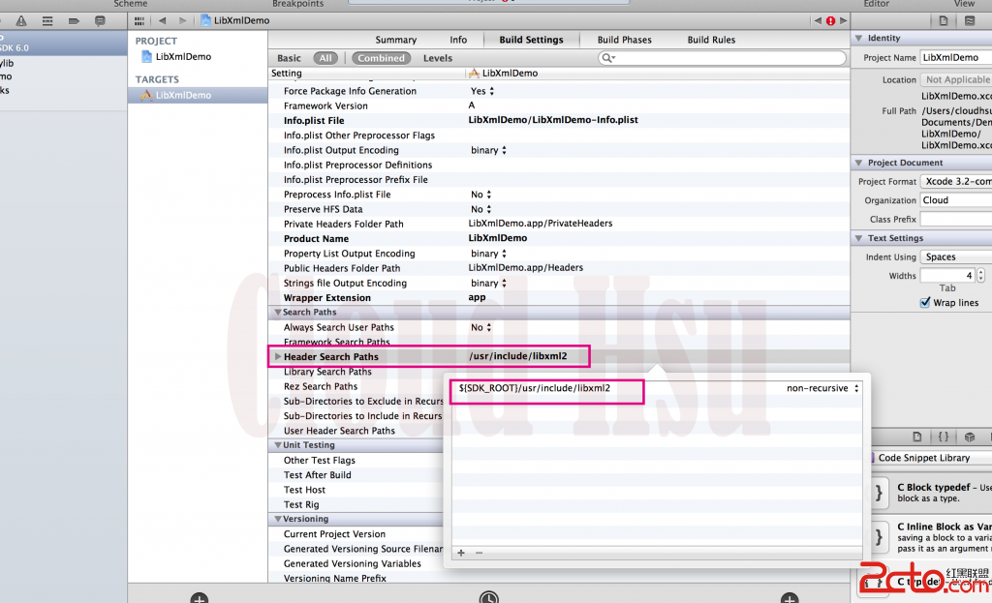
Task: Open the Info.plist Output Encoding binary popup
Action: point(488,150)
